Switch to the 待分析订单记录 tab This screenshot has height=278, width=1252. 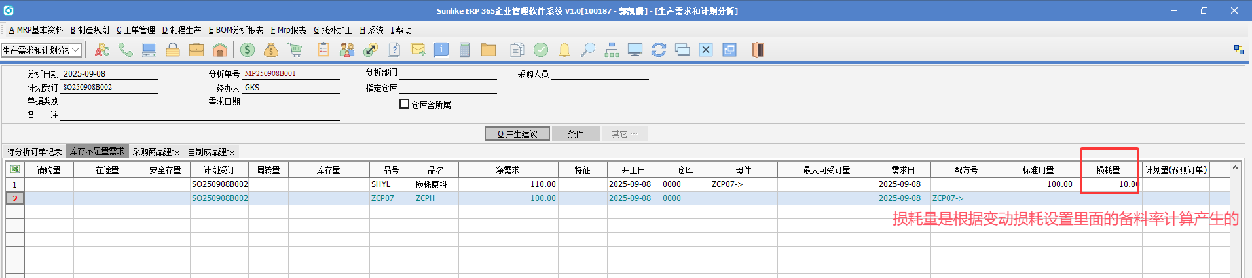[34, 152]
